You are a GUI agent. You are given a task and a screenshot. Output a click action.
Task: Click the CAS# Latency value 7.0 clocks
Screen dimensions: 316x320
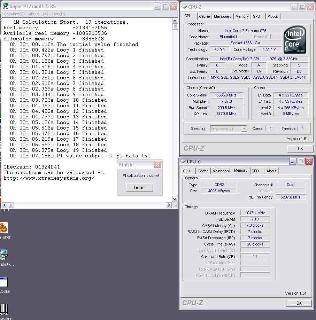tap(255, 225)
